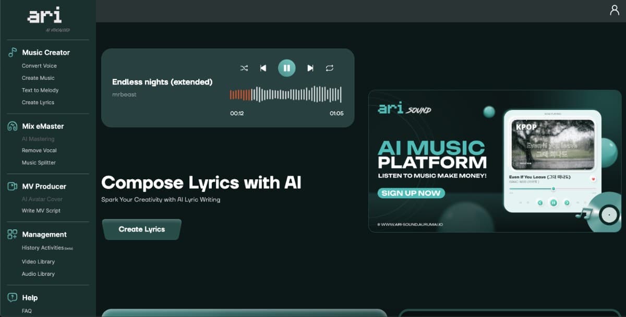Click the Music Creator note icon
The height and width of the screenshot is (317, 626).
coord(13,52)
